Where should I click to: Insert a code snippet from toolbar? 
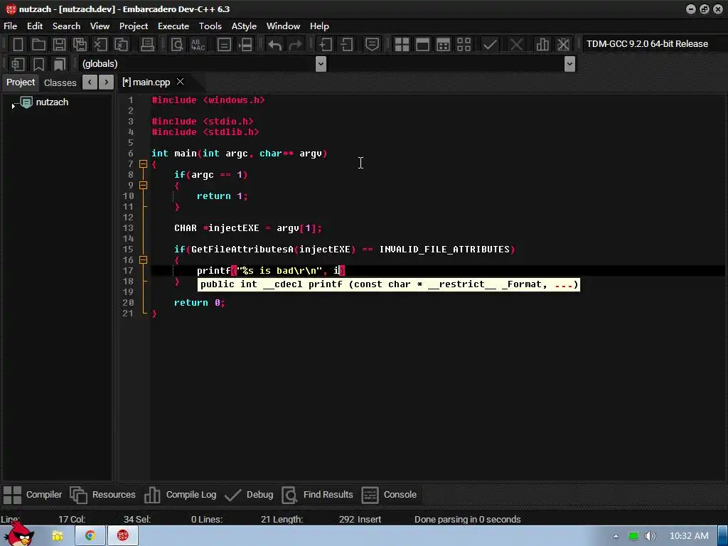(x=18, y=64)
